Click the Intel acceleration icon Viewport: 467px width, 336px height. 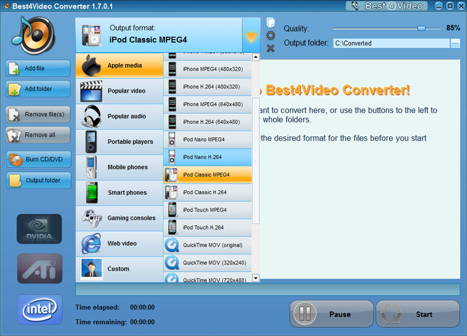coord(40,310)
